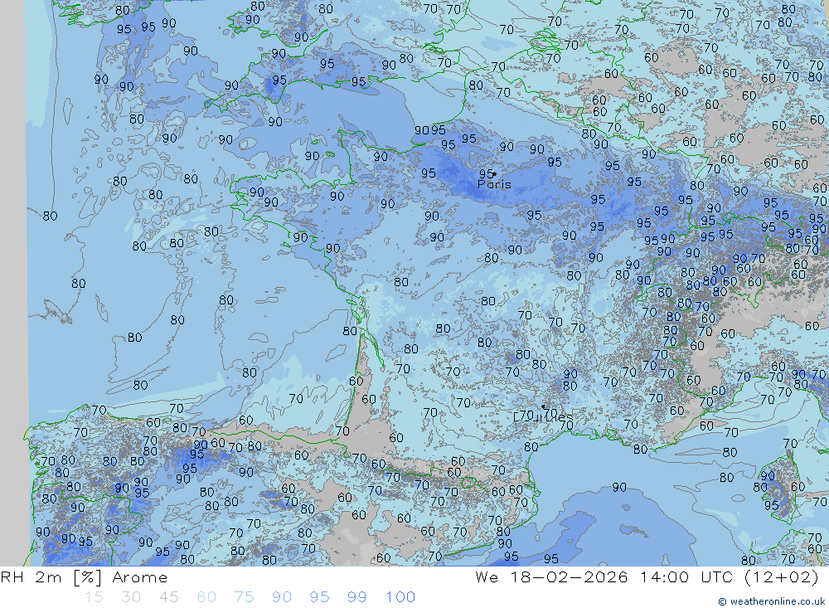Click the 'RH 2m [%] Arome' map title

84,577
